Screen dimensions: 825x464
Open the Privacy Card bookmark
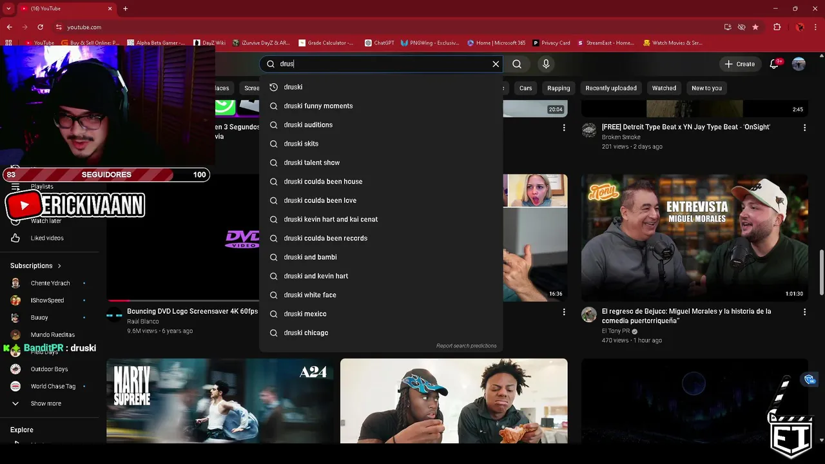[551, 43]
